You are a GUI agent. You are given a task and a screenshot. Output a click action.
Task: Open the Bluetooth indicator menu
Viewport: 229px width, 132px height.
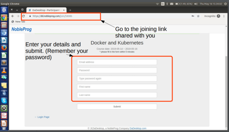coord(167,4)
